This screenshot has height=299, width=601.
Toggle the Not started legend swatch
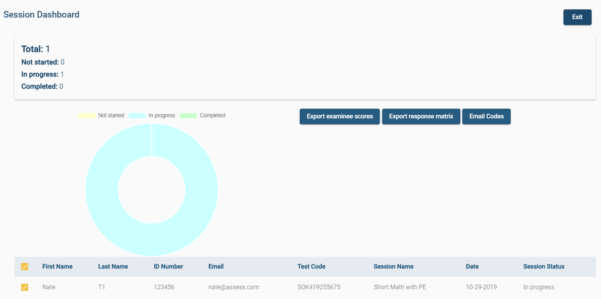coord(87,116)
